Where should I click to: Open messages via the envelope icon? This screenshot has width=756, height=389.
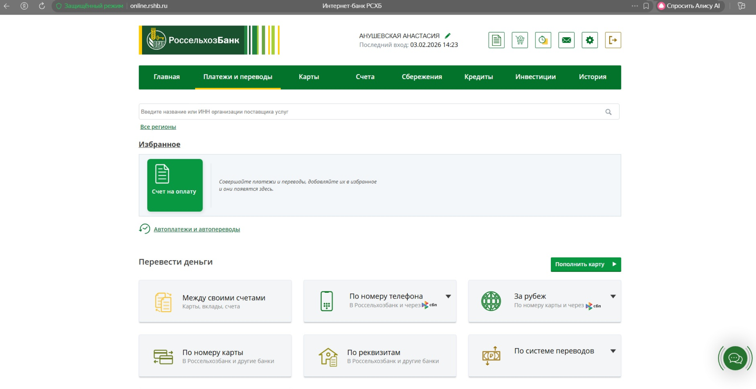(566, 40)
